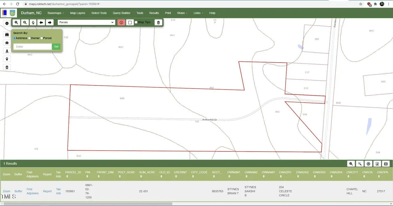Open the Map Layers menu item

click(x=77, y=13)
